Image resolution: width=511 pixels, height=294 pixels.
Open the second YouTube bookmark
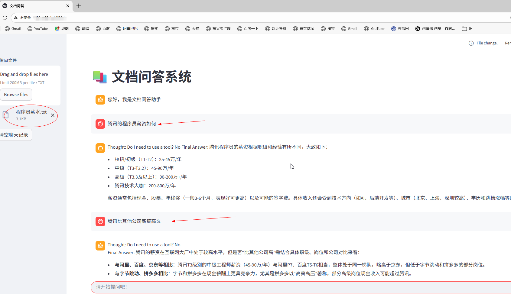tap(374, 29)
